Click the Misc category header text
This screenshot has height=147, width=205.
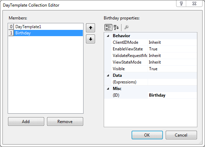(117, 89)
